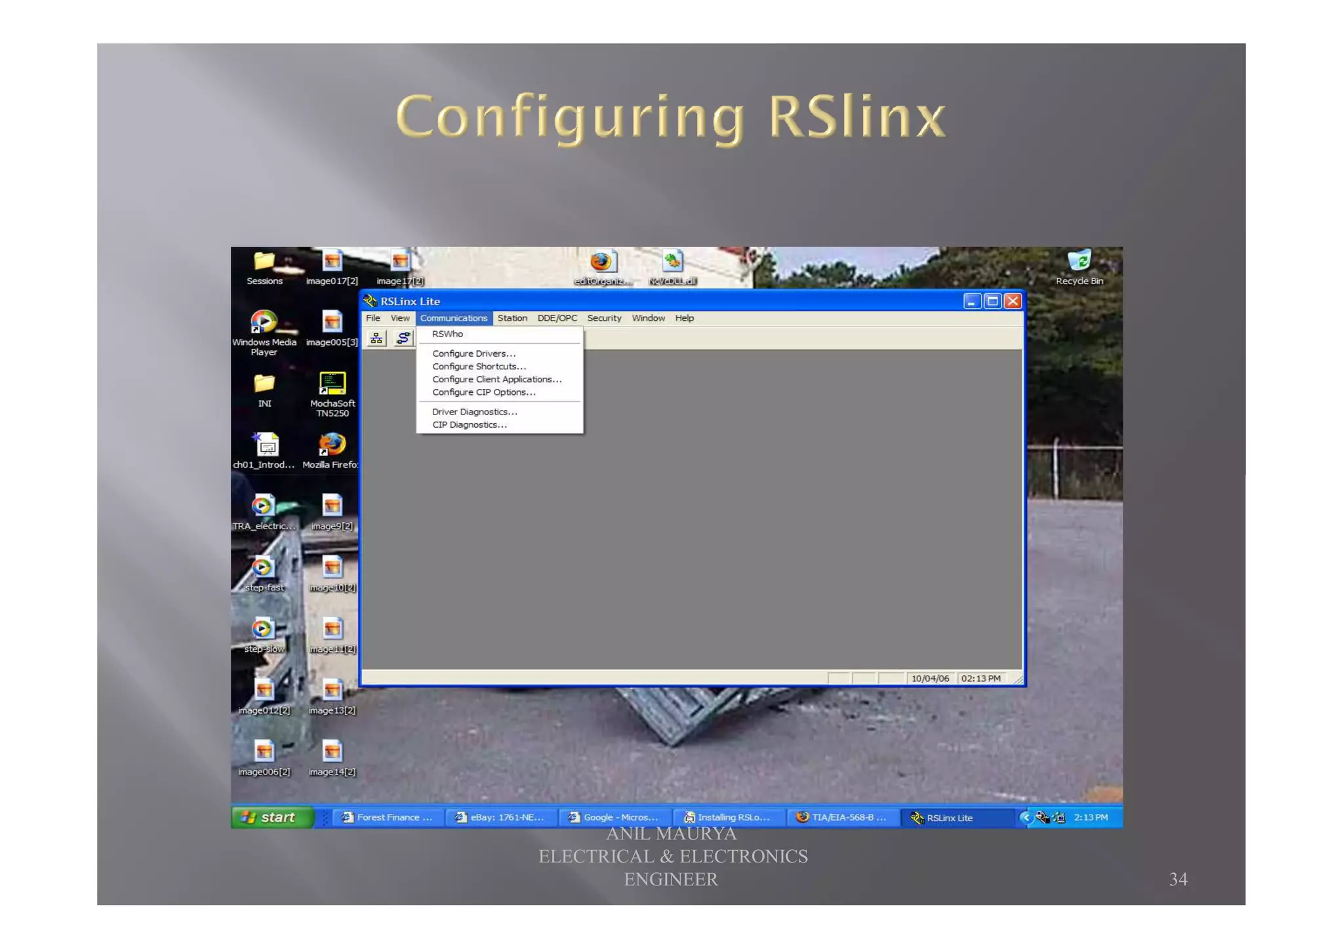Open the Windows Media Player shortcut
The width and height of the screenshot is (1343, 949).
pyautogui.click(x=264, y=323)
